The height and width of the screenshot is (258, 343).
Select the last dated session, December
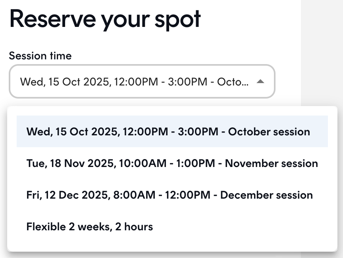click(172, 195)
